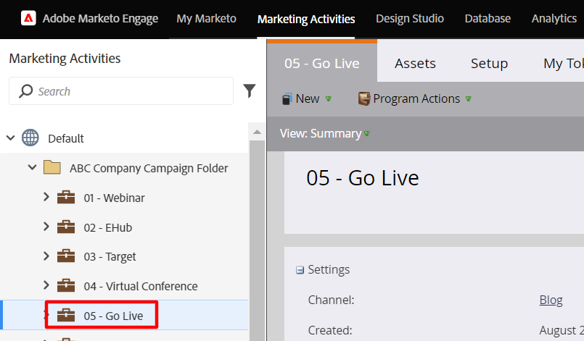Expand the 04 - Virtual Conference program
The image size is (584, 341).
[46, 285]
